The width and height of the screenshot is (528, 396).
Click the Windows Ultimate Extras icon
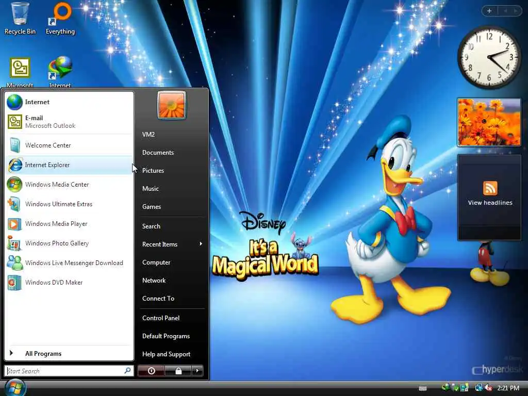(x=14, y=204)
